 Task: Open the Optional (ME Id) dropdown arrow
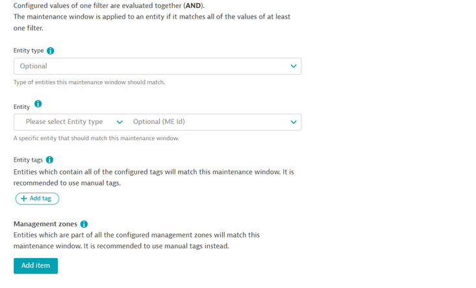[x=294, y=122]
